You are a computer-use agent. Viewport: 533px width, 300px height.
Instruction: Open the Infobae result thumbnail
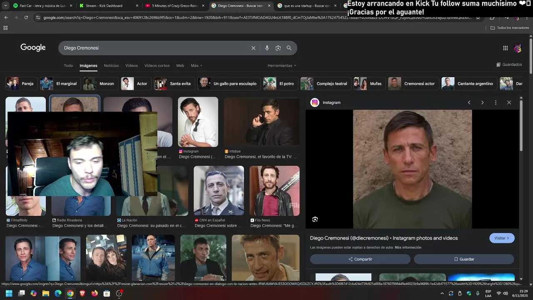(x=262, y=122)
